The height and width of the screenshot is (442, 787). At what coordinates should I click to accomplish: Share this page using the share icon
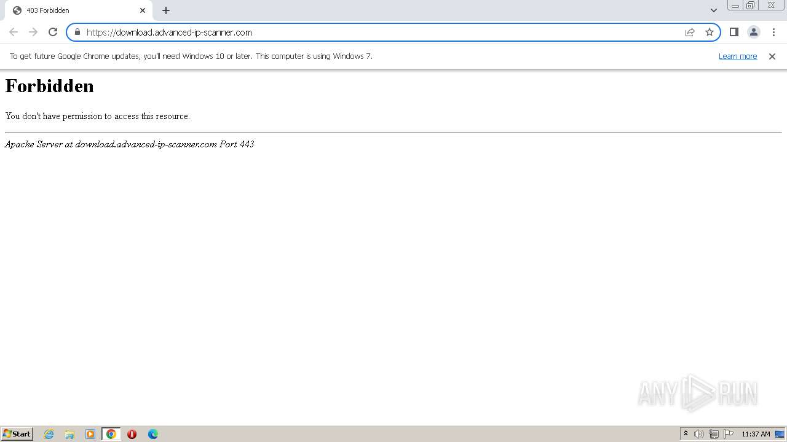[x=690, y=32]
